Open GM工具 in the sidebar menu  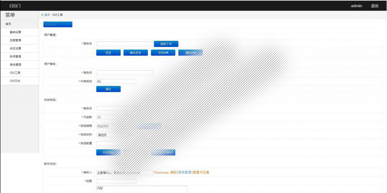pyautogui.click(x=19, y=73)
